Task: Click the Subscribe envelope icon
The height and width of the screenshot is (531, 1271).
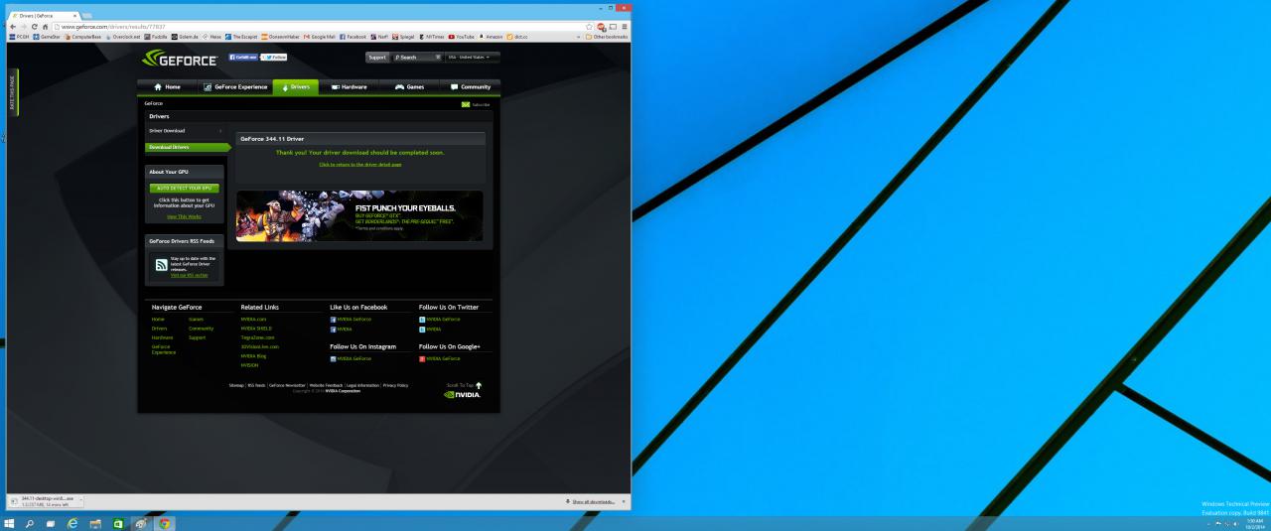Action: coord(466,104)
